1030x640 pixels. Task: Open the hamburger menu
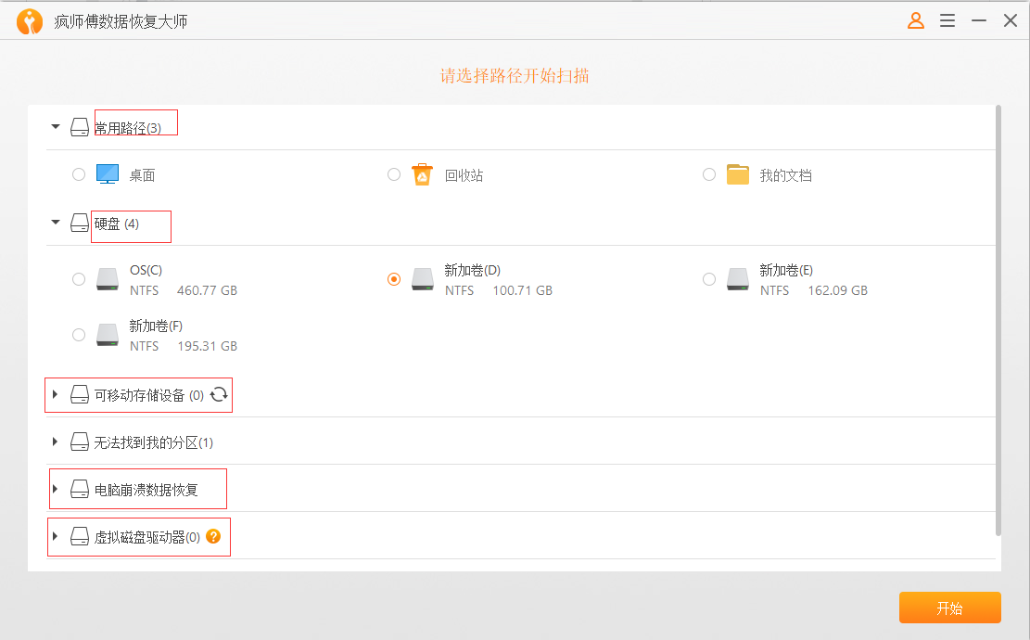point(947,19)
